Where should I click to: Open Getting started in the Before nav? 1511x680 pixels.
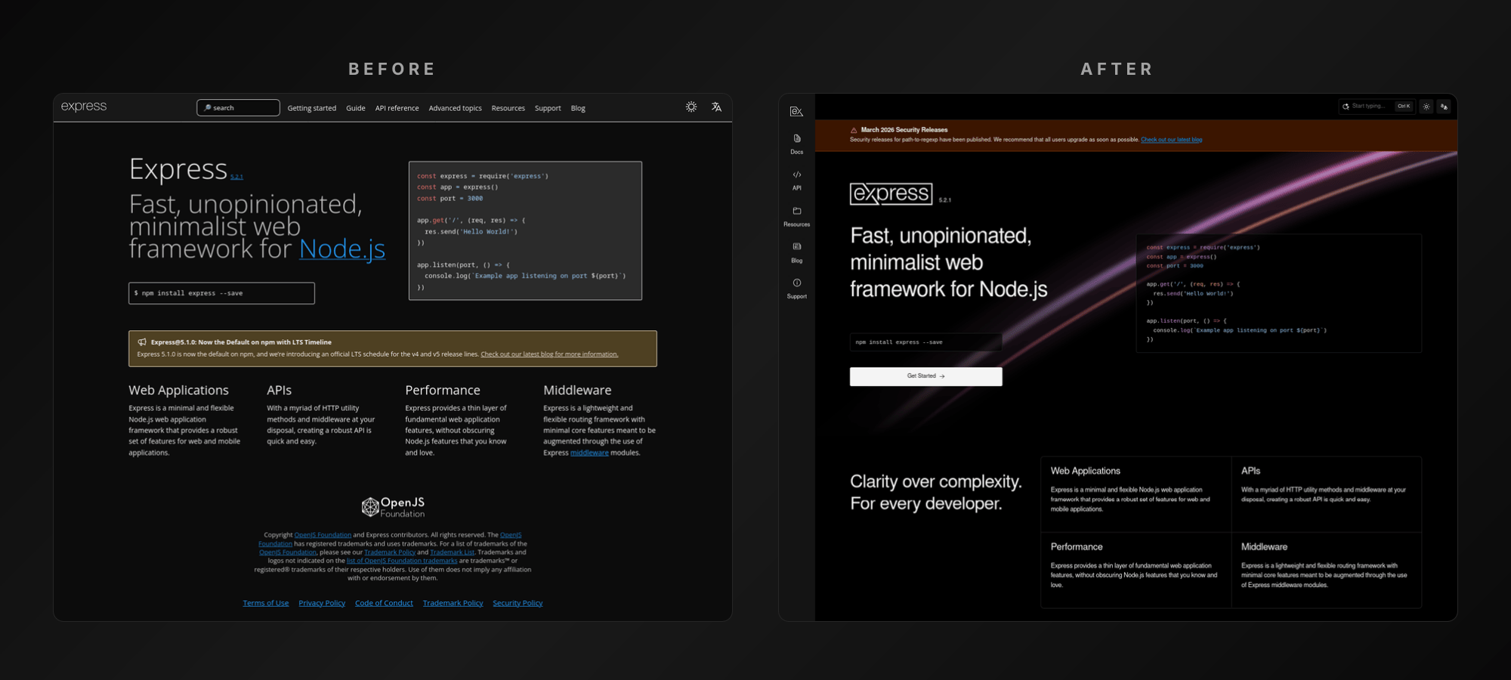click(311, 108)
